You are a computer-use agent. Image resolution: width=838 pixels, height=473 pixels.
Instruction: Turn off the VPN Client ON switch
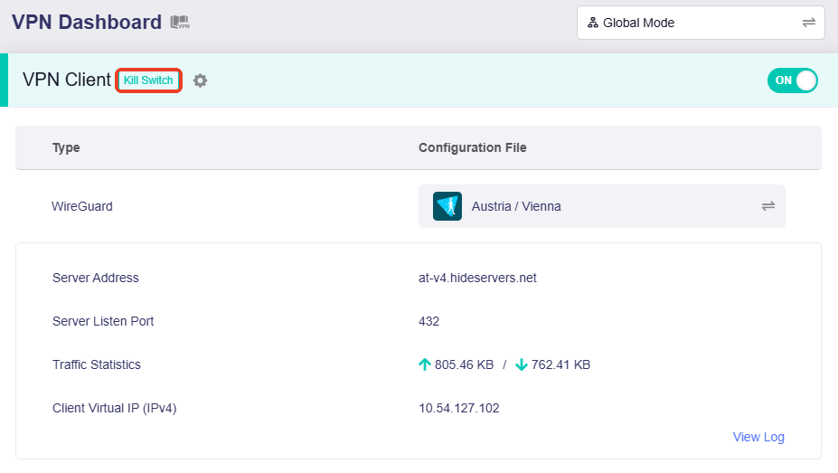[792, 80]
